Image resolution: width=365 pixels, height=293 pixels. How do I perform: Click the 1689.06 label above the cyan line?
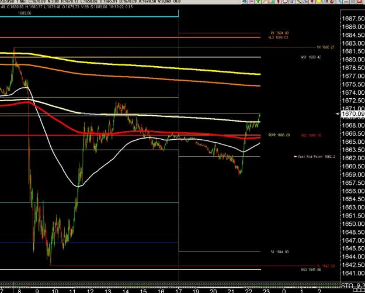[25, 13]
